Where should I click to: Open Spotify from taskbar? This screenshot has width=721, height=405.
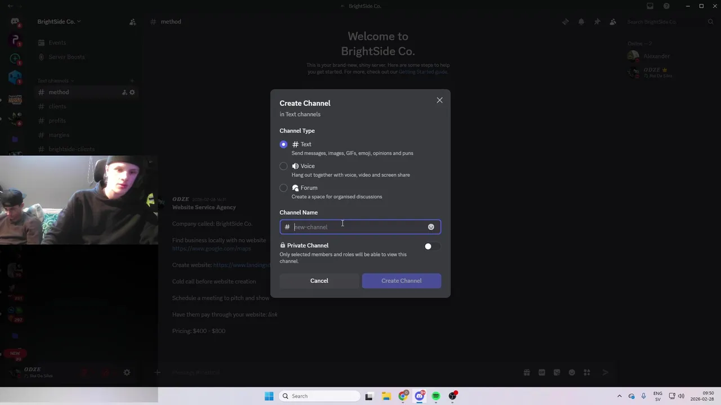click(x=436, y=396)
